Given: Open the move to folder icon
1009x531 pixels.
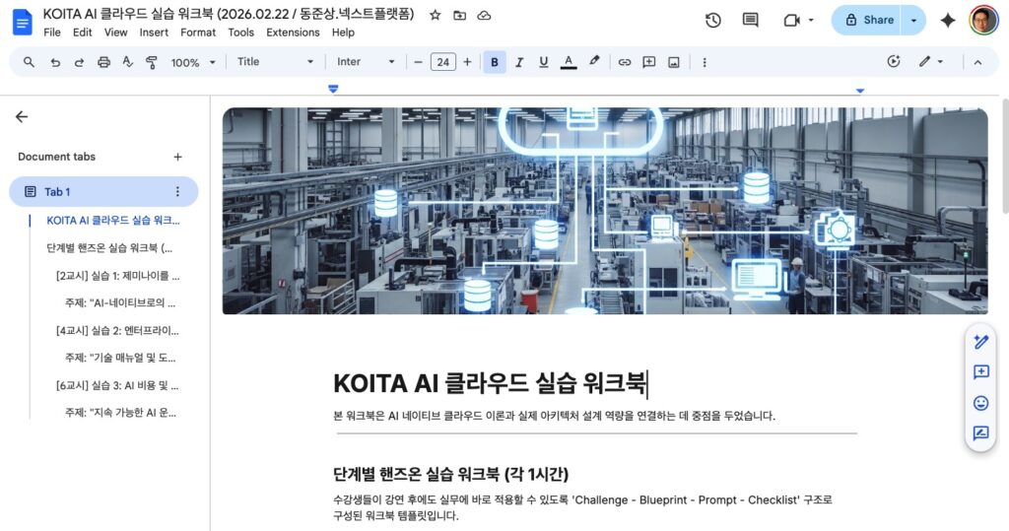Looking at the screenshot, I should pos(459,15).
